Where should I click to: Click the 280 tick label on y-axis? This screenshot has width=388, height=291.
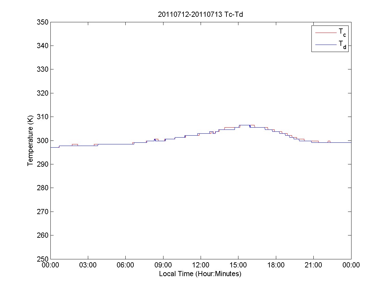[x=43, y=188]
